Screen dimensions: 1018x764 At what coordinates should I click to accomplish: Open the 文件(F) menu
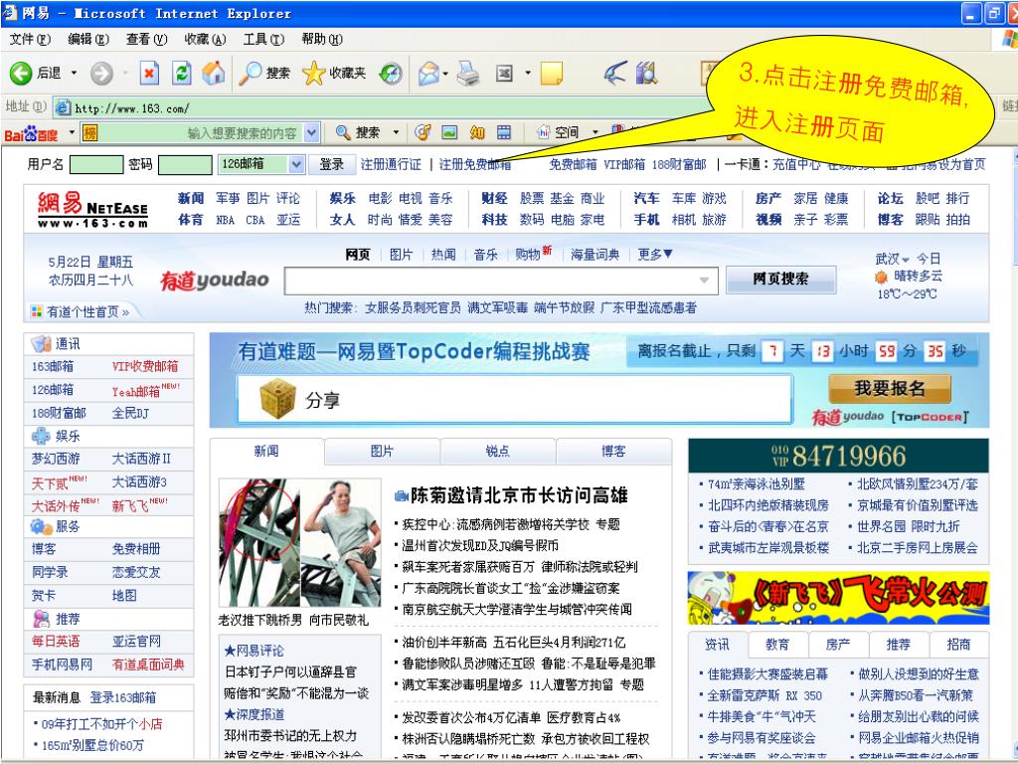coord(30,40)
